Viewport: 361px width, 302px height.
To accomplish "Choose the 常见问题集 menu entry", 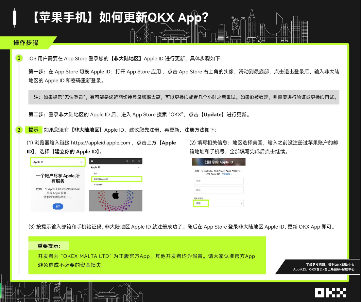I will [x=98, y=185].
